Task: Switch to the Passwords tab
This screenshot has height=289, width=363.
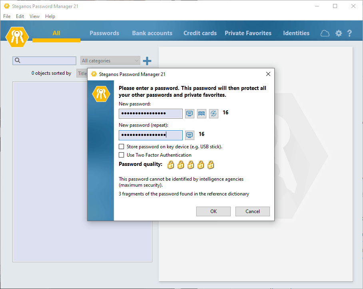Action: pyautogui.click(x=104, y=33)
